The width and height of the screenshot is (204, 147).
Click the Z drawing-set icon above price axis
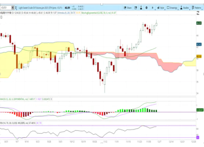(198, 13)
